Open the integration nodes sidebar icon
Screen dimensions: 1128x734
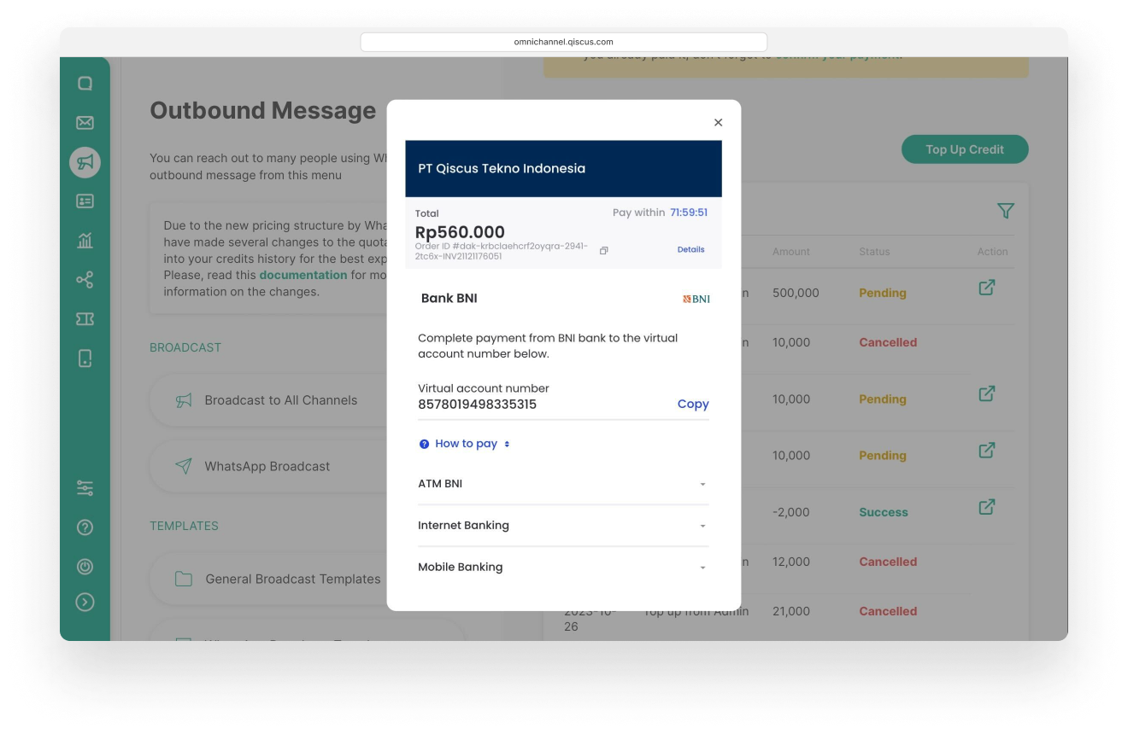85,280
